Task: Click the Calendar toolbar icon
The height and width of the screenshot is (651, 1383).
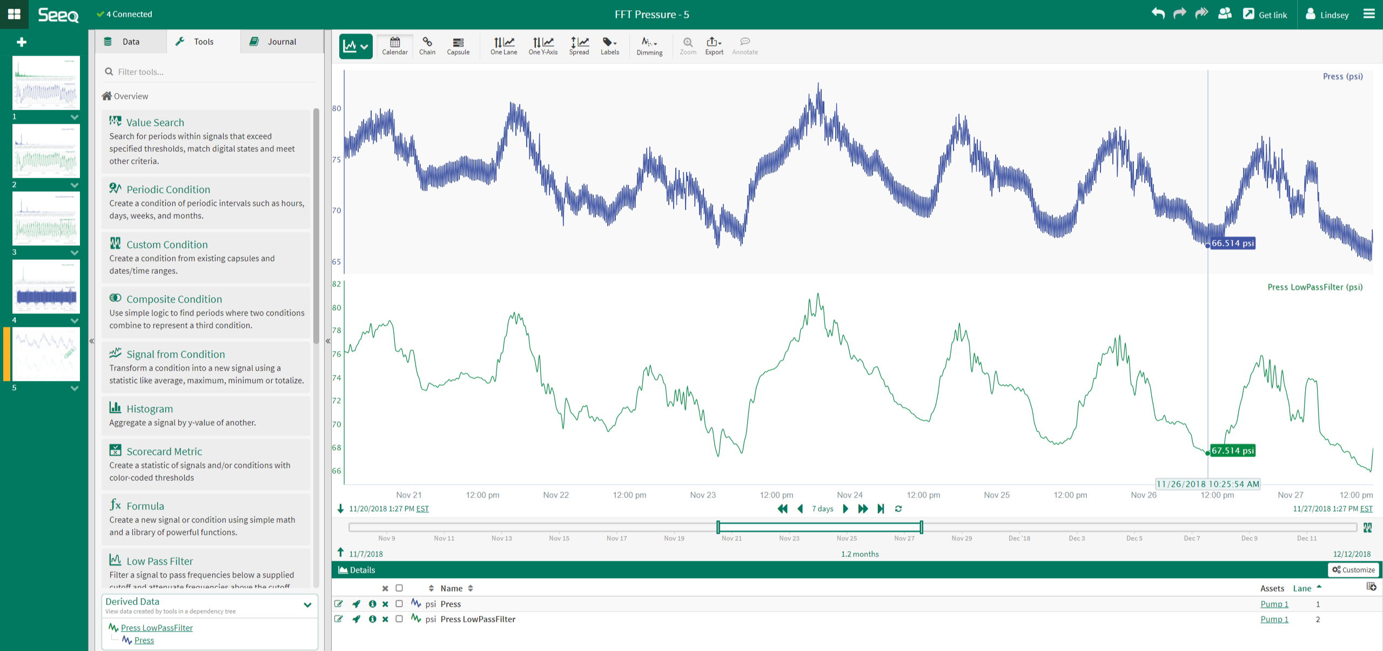Action: (x=394, y=45)
